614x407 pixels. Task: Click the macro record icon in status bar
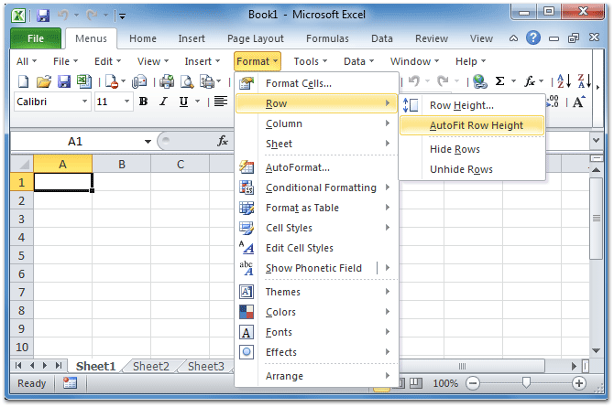click(x=70, y=383)
